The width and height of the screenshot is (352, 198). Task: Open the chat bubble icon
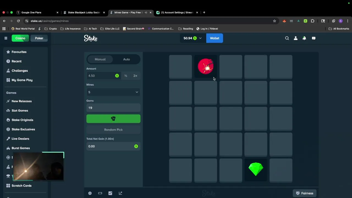(x=313, y=38)
